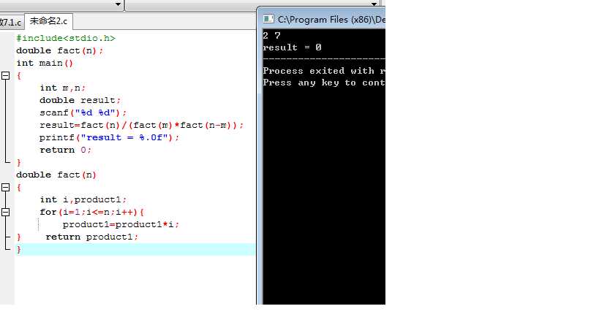Click the for(i=1;i<=n;i++) line

pos(91,212)
